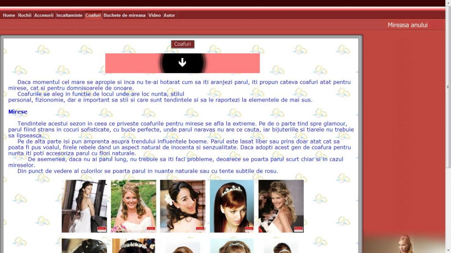The image size is (451, 253).
Task: Click the pink banner left of the arrow
Action: click(x=132, y=63)
